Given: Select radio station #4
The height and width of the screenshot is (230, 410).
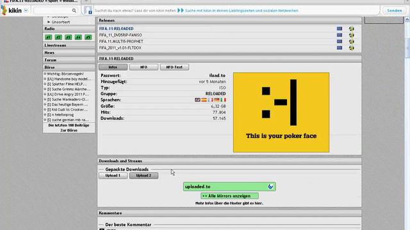Looking at the screenshot, I should pos(78,37).
